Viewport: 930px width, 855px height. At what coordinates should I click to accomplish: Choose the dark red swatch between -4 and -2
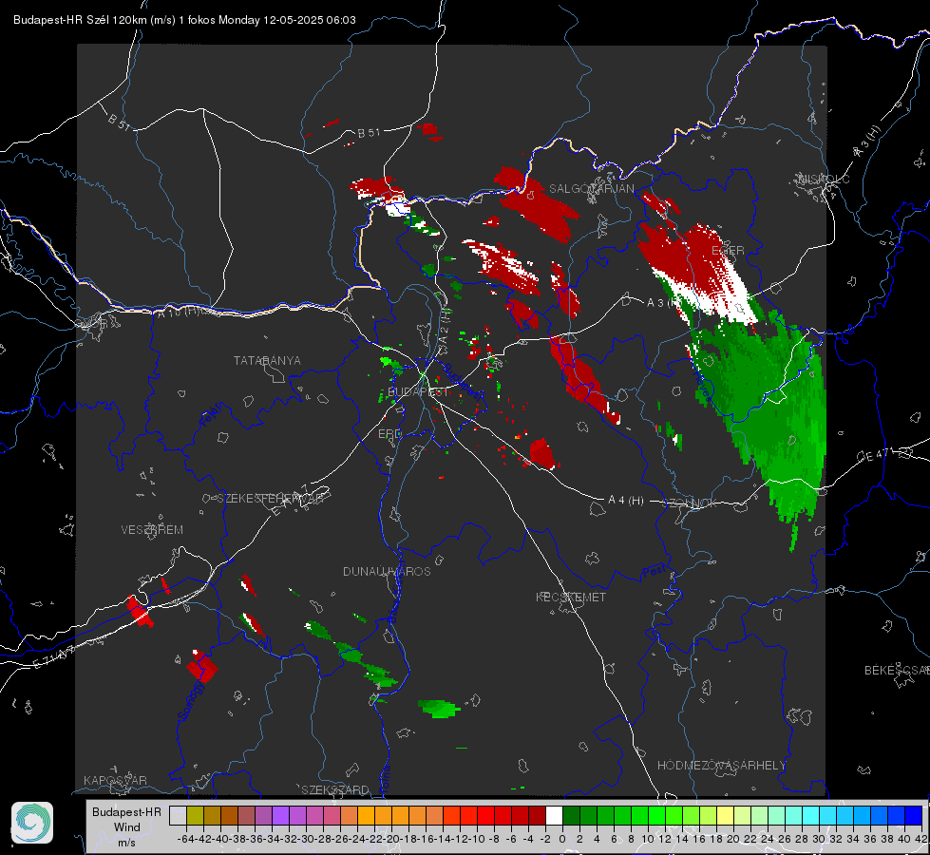coord(537,815)
